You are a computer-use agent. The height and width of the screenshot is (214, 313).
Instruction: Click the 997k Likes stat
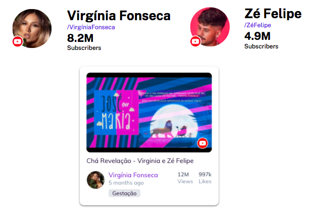coord(205,178)
